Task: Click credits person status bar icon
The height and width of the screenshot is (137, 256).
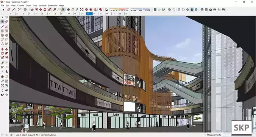Action: [x=11, y=135]
